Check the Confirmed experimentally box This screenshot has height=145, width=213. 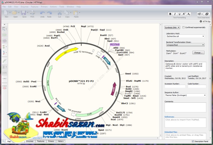click(x=184, y=28)
